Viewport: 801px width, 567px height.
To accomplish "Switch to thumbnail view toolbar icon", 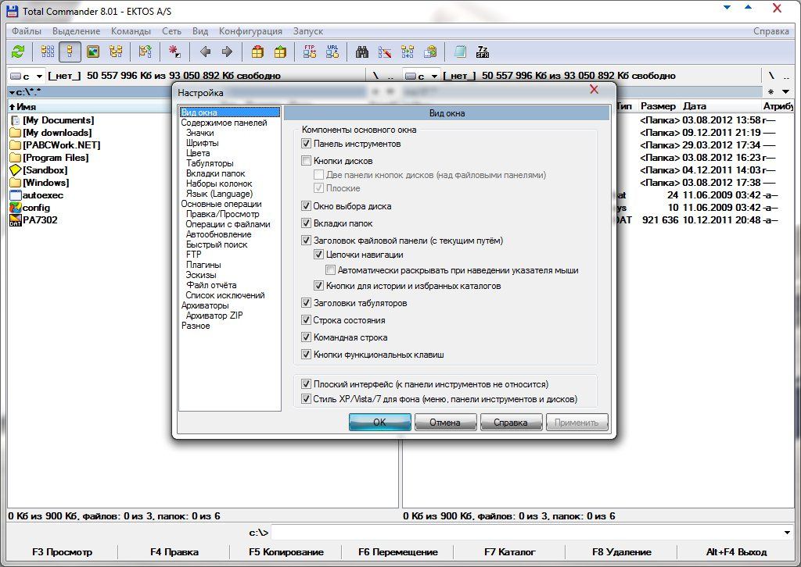I will tap(93, 52).
